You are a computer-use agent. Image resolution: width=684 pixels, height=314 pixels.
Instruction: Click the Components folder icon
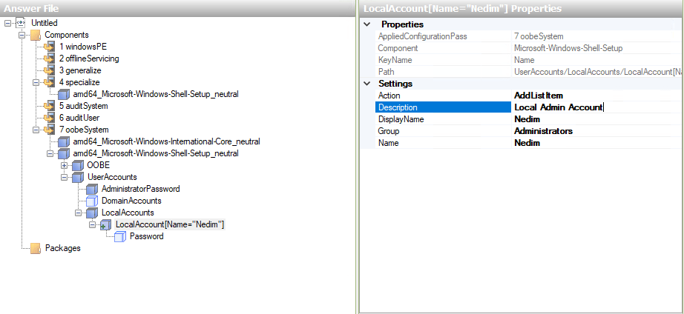pyautogui.click(x=36, y=35)
